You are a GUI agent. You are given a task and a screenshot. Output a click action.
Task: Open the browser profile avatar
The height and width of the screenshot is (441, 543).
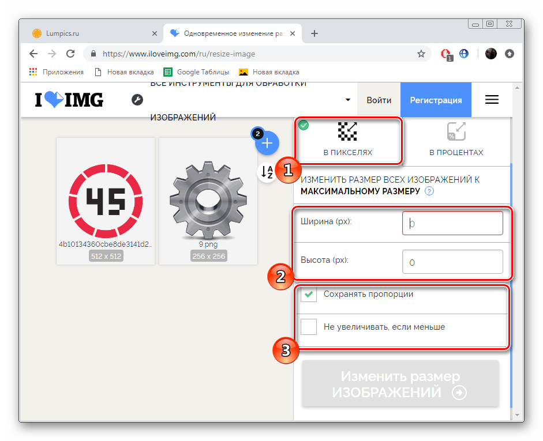[490, 54]
